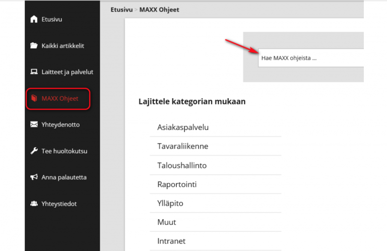The height and width of the screenshot is (251, 387).
Task: Click the folder icon beside Kaikki artikkelit
Action: click(34, 45)
